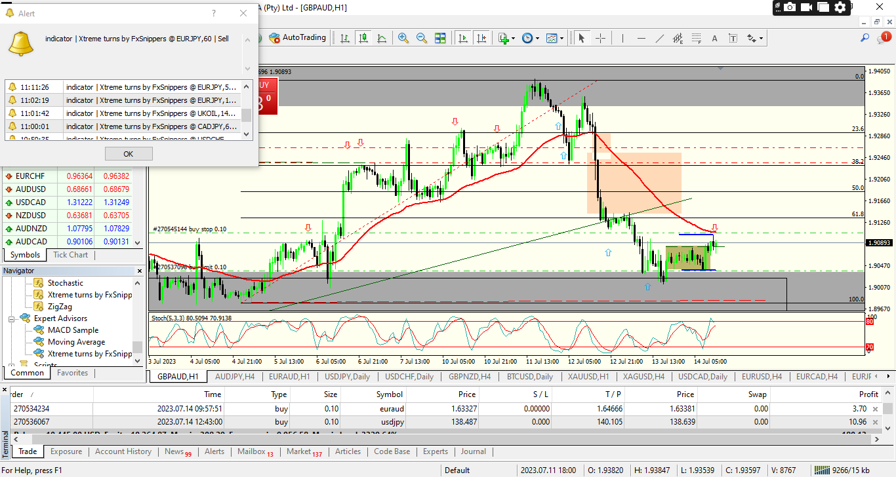Screen dimensions: 896x477
Task: Open the periodicity clock dropdown
Action: click(530, 38)
